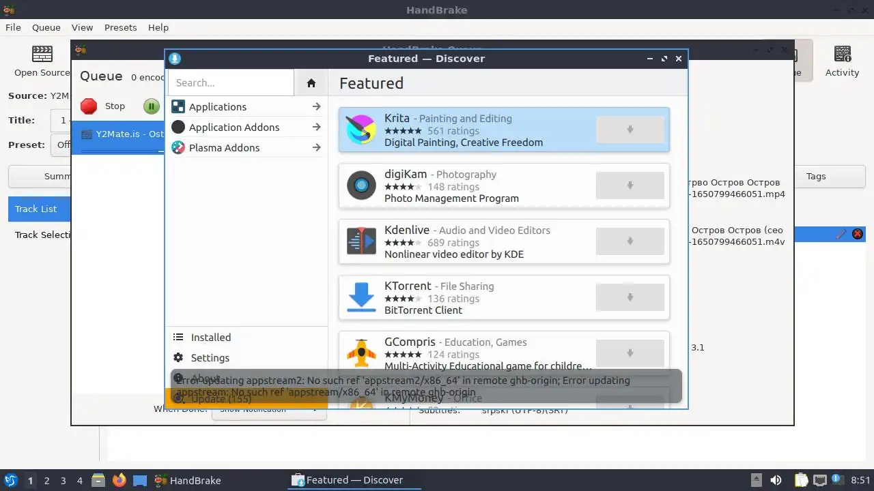Open the Preset selector showing Off

[x=61, y=145]
